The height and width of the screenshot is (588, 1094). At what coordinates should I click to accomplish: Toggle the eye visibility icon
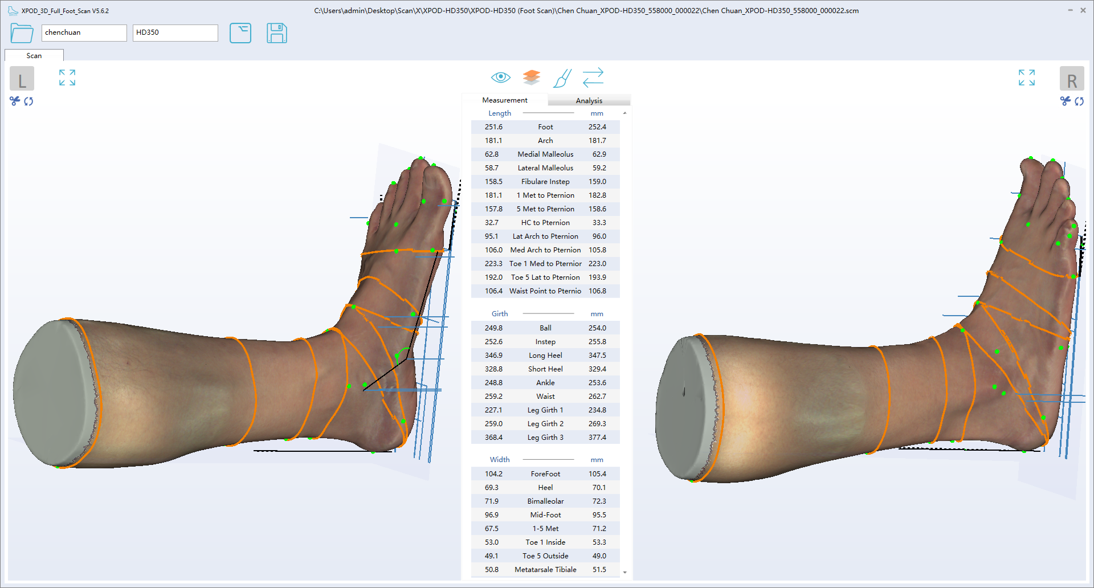coord(501,77)
